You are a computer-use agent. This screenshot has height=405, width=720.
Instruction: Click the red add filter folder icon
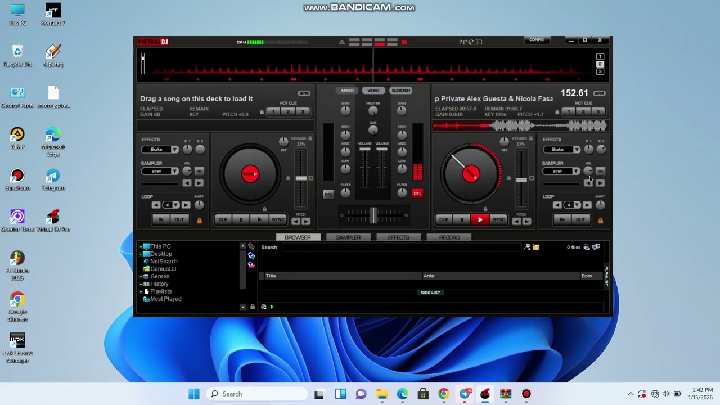(251, 264)
